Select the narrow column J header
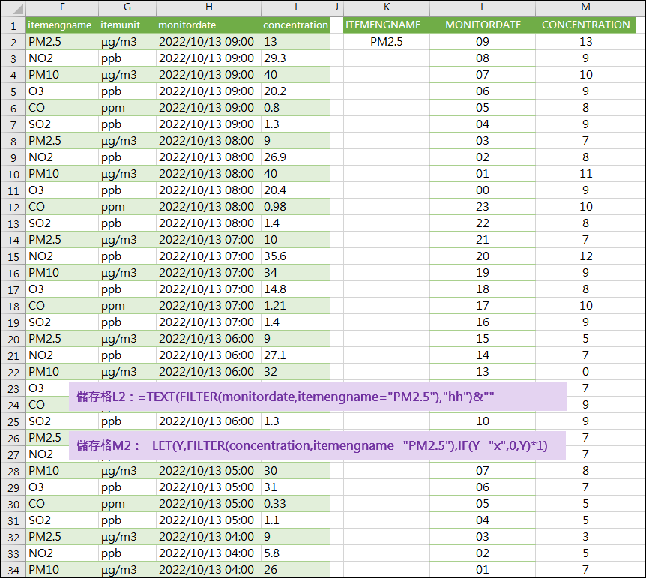This screenshot has width=646, height=578. (337, 7)
